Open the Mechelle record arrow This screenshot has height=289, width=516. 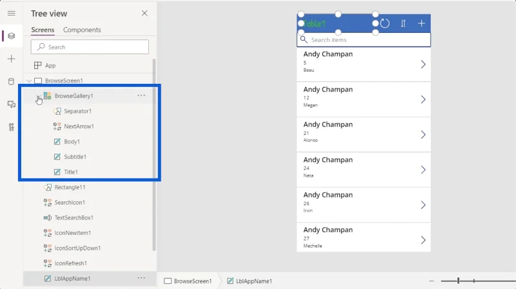(423, 240)
